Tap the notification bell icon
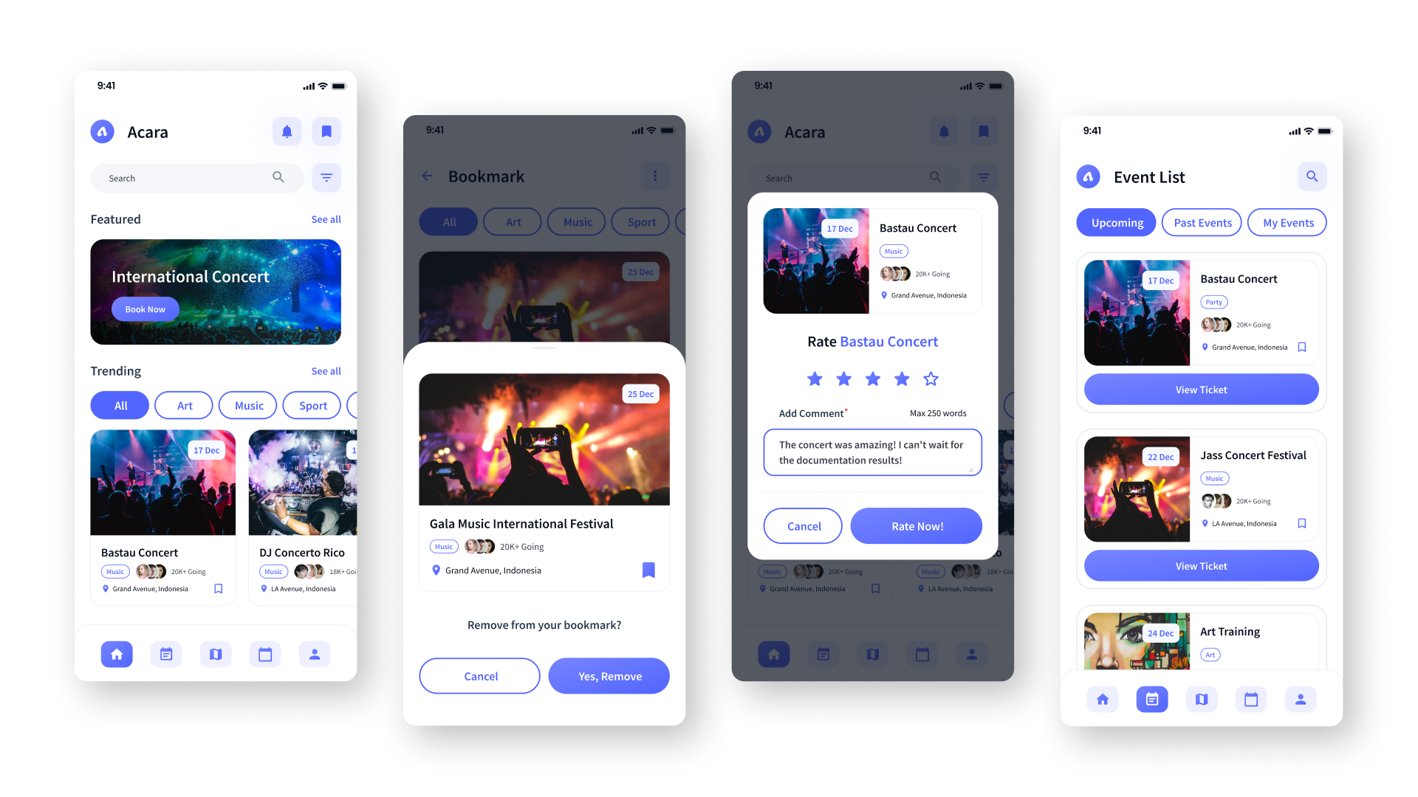Screen dimensions: 1418x797 (287, 131)
